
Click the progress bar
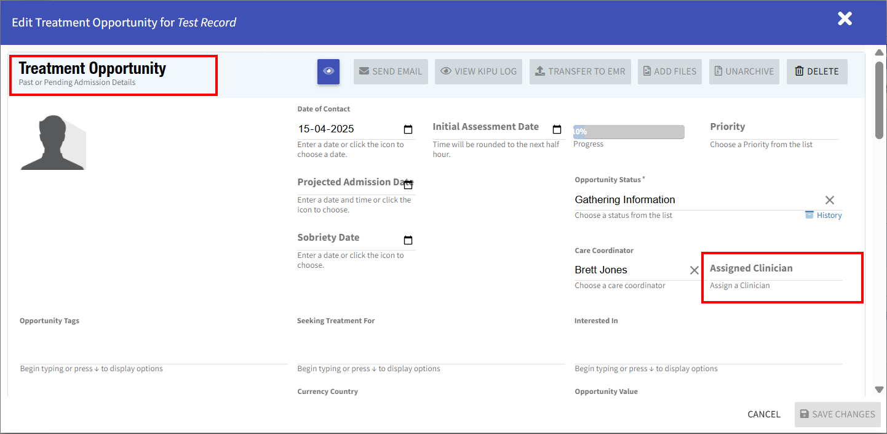click(x=629, y=132)
